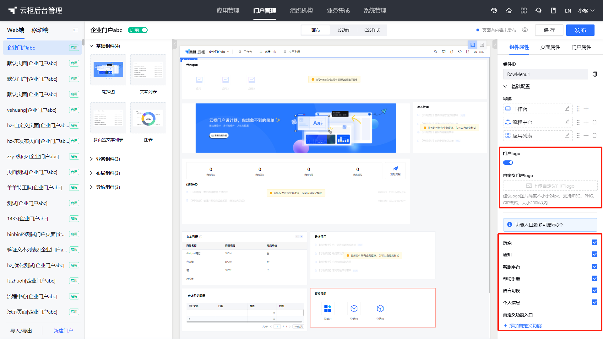Toggle the 企业门户abc 启用 switch

click(x=138, y=30)
